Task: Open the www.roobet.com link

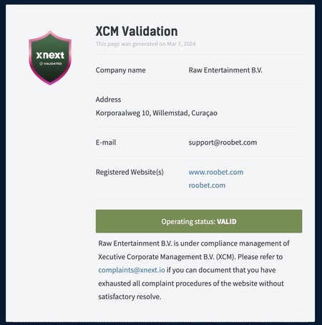Action: click(x=216, y=172)
